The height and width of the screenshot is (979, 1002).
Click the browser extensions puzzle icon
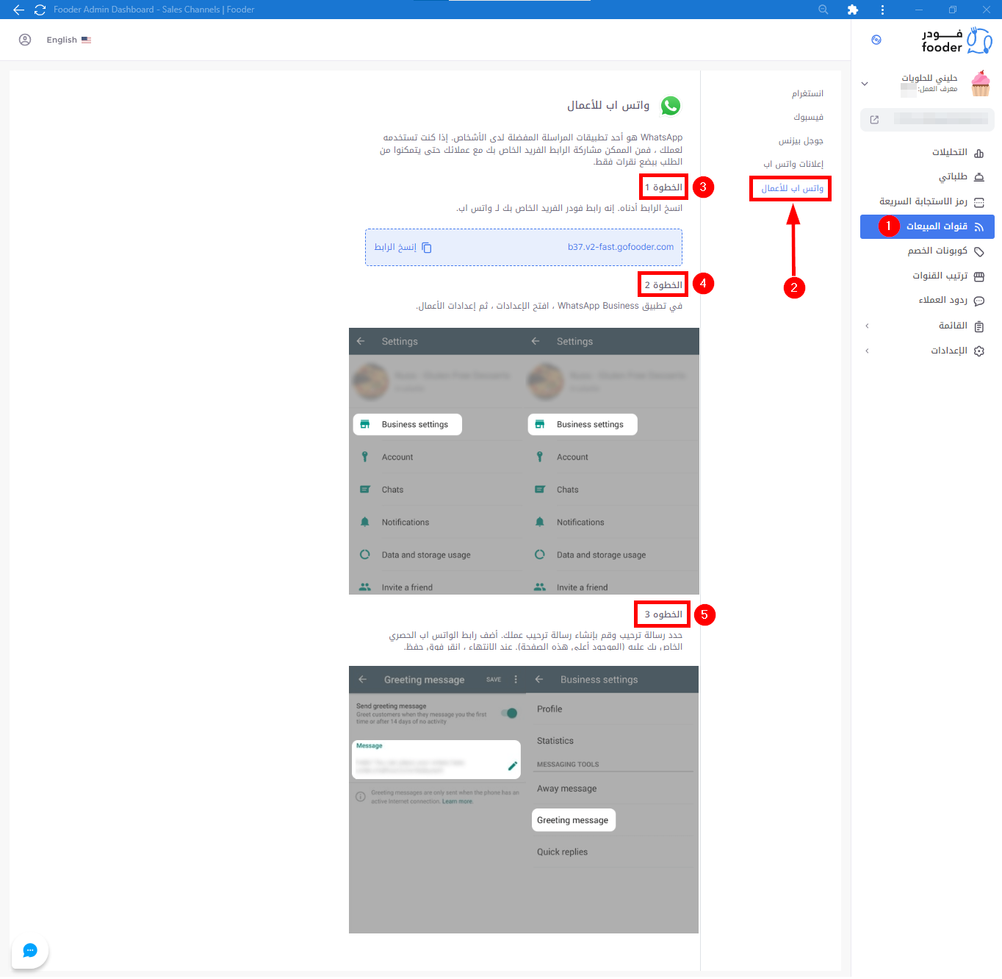852,10
